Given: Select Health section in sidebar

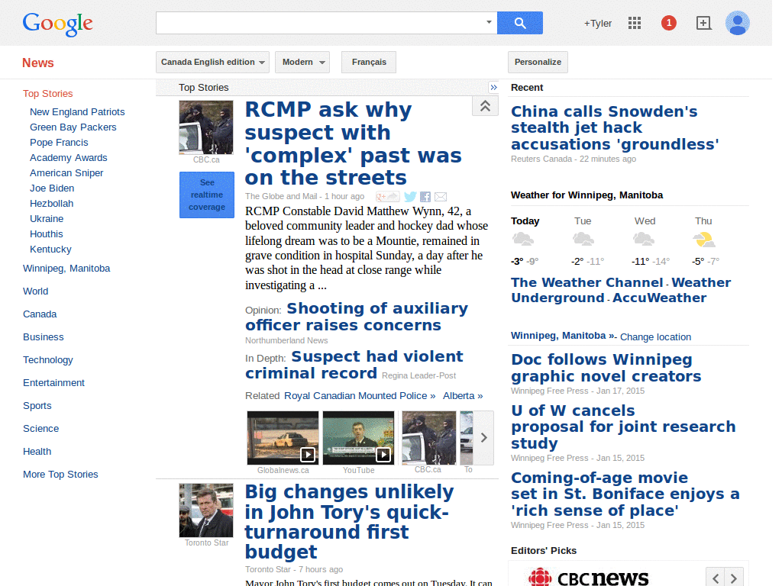Looking at the screenshot, I should coord(37,452).
